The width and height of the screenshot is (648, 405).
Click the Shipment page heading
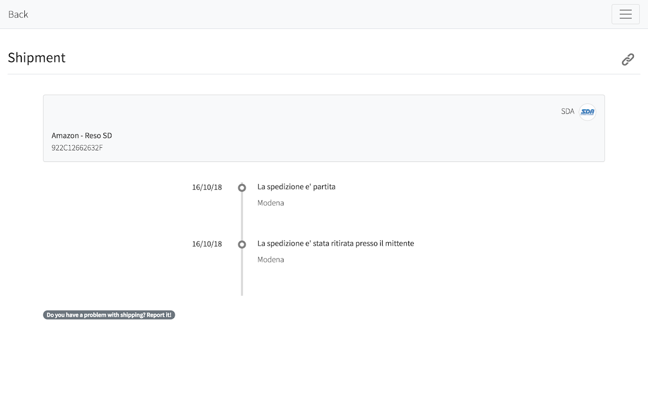pyautogui.click(x=36, y=58)
